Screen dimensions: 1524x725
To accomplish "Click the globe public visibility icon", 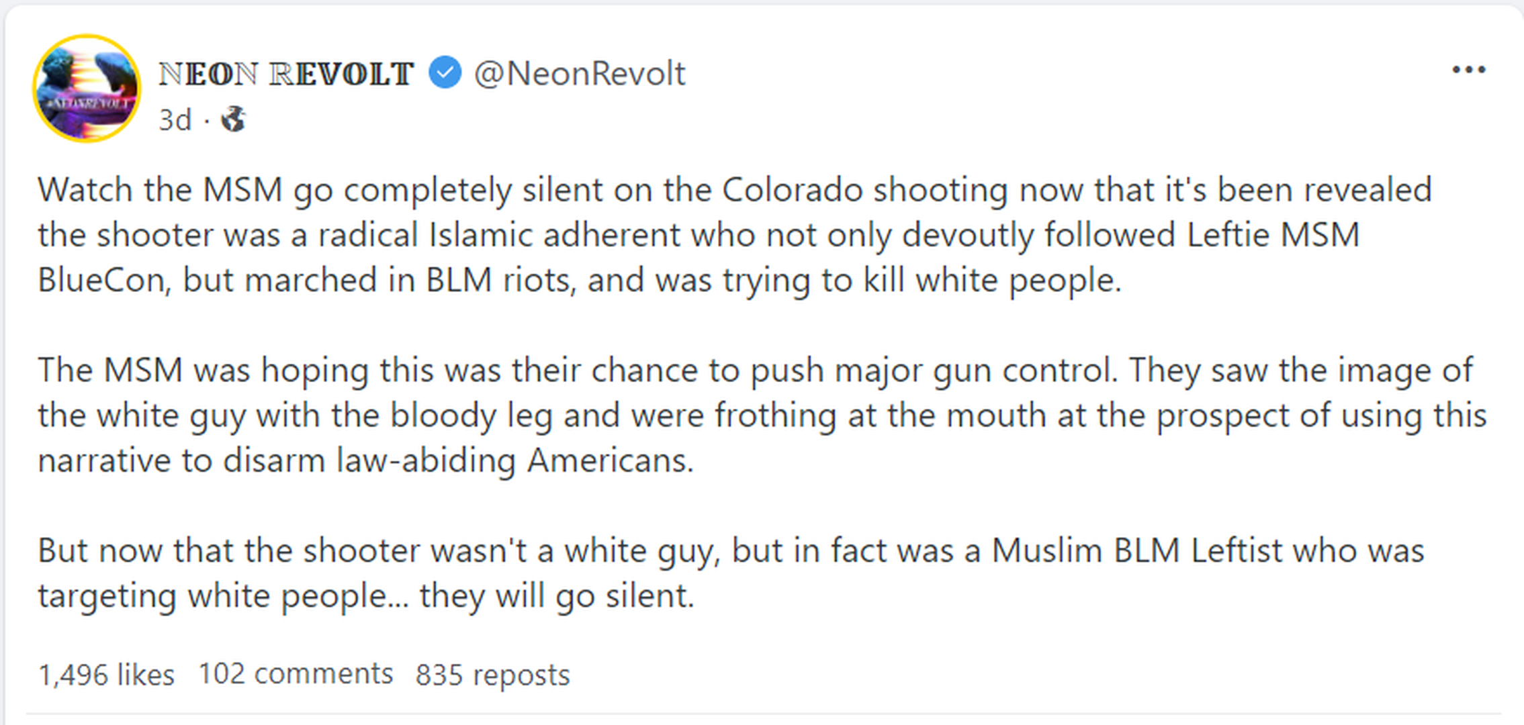I will coord(233,119).
